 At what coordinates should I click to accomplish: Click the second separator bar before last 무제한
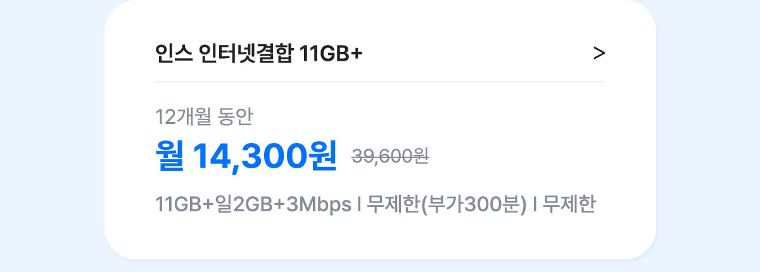tap(535, 206)
